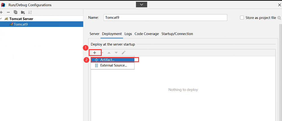
Task: Collapse the Tomcat Server tree node
Action: 1,19
